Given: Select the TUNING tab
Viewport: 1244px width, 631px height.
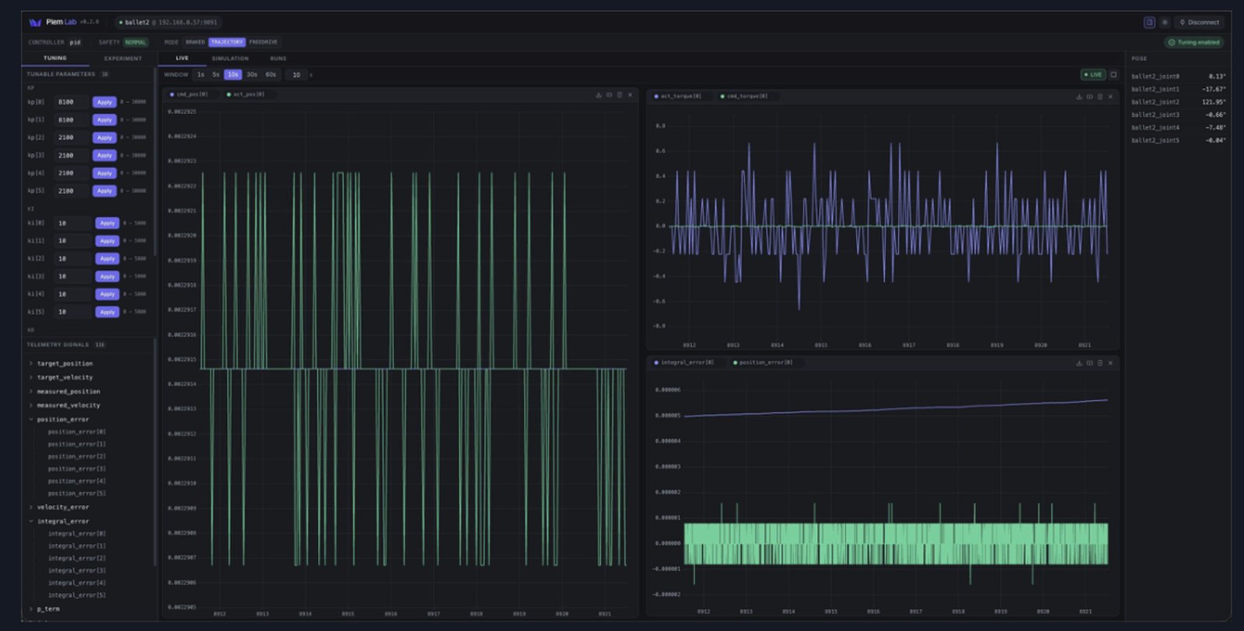Looking at the screenshot, I should coord(55,58).
